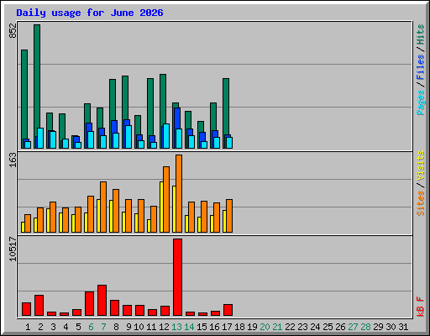Click day 10 on the x-axis
This screenshot has width=430, height=336.
[x=139, y=327]
